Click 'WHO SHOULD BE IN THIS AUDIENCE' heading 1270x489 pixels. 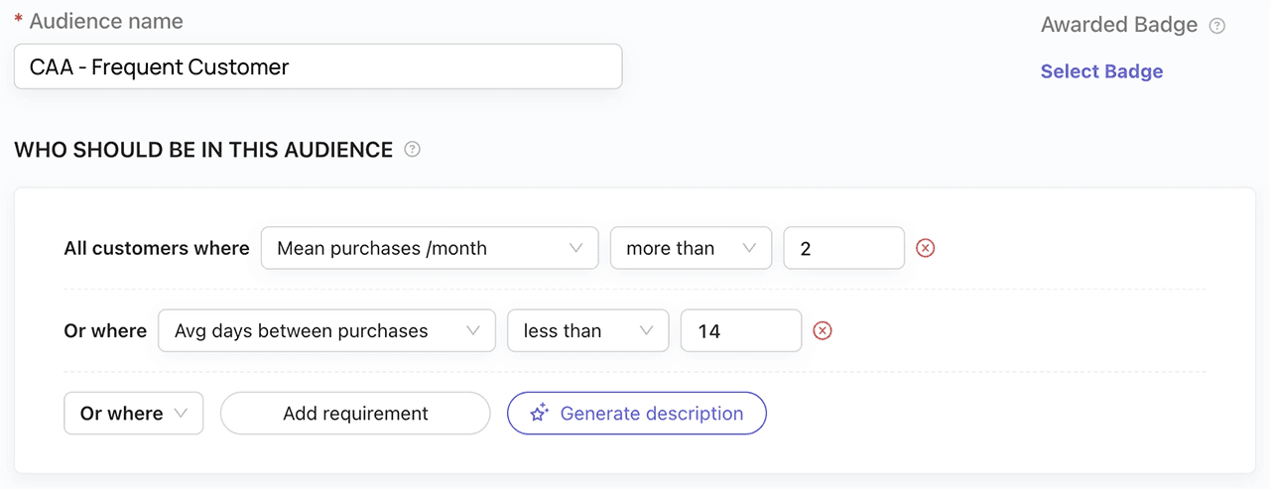[203, 150]
